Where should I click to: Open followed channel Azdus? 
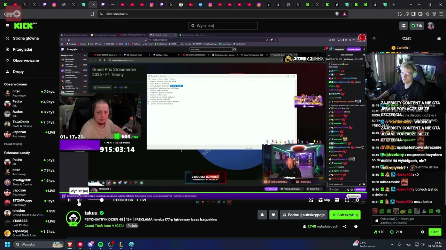coord(30,114)
